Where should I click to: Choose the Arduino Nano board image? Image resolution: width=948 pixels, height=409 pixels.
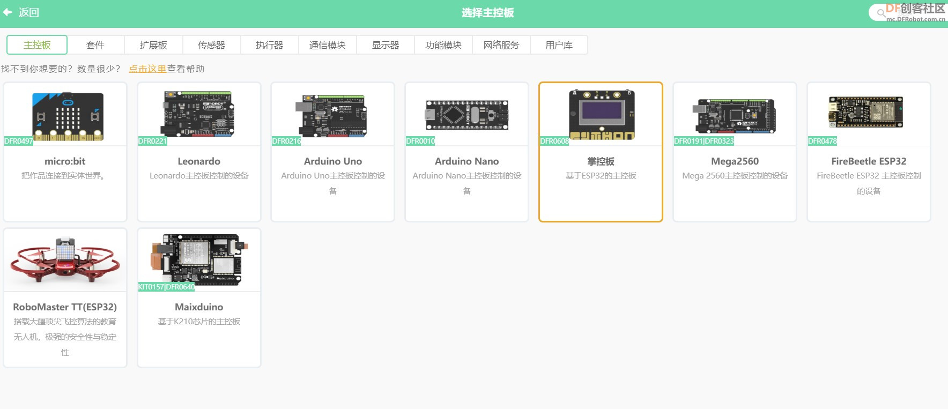(467, 115)
